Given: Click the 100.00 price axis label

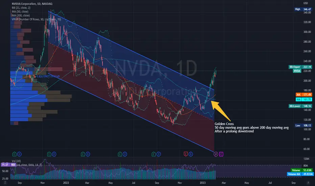Looking at the screenshot, I should (307, 129).
